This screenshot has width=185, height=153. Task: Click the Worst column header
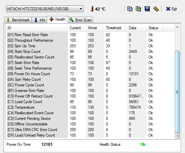coord(95,28)
